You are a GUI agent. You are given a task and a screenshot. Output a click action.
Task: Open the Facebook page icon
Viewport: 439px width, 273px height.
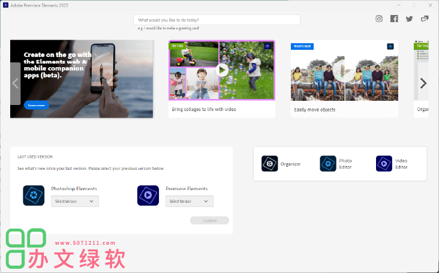pyautogui.click(x=394, y=19)
